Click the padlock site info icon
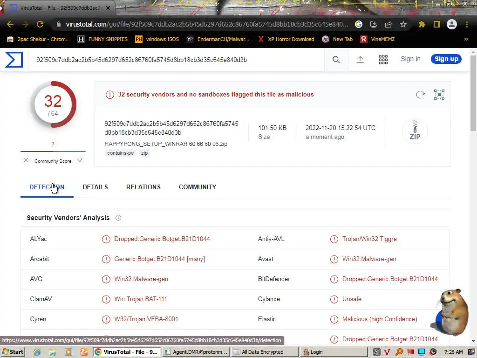The height and width of the screenshot is (358, 477). 59,24
